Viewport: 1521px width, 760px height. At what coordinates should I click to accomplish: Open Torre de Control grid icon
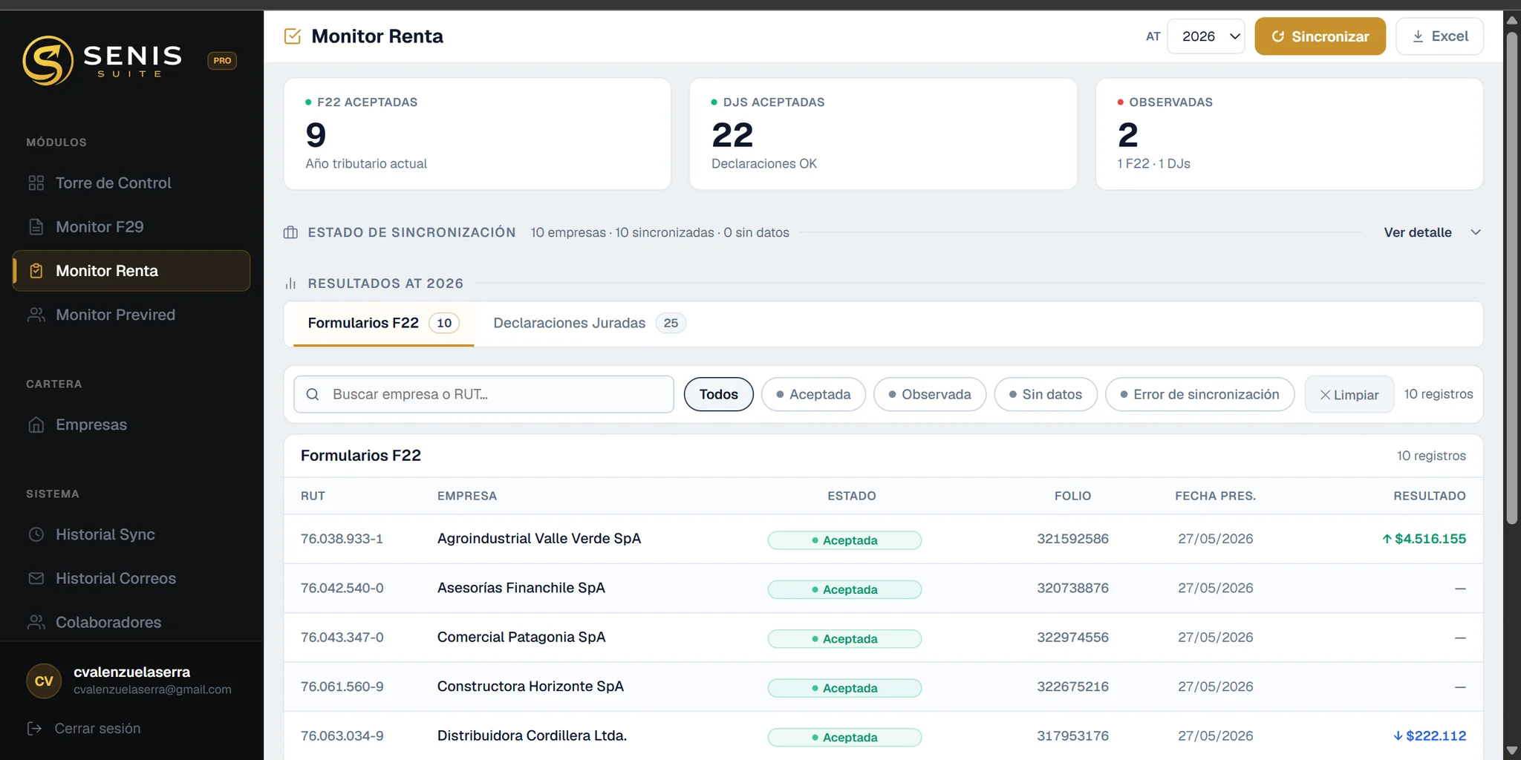(x=36, y=183)
